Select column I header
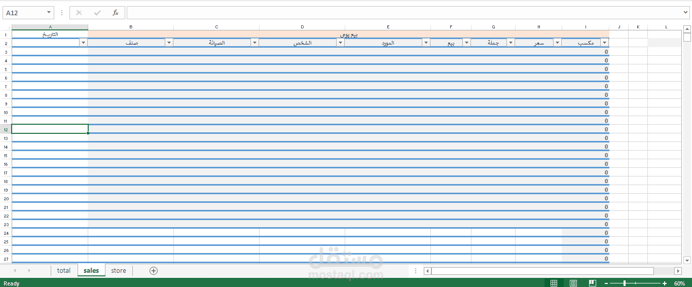The width and height of the screenshot is (692, 287). (586, 27)
